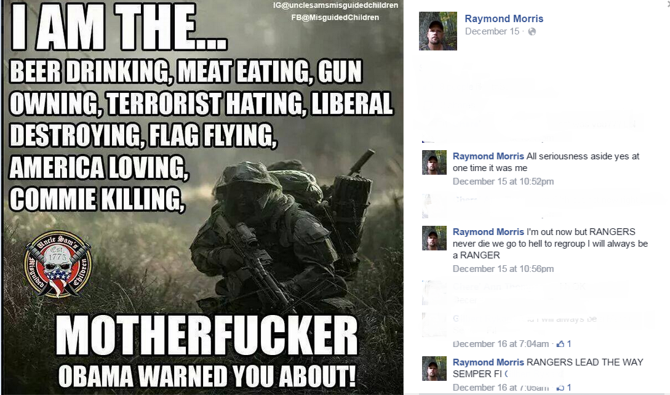This screenshot has width=670, height=395.
Task: Open large profile picture in post header
Action: [438, 31]
